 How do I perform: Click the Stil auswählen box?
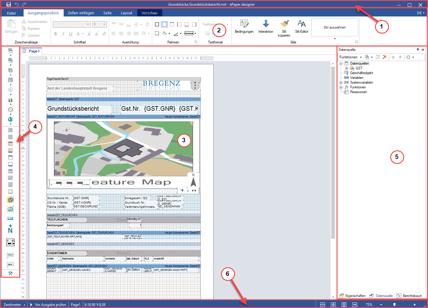click(x=334, y=27)
